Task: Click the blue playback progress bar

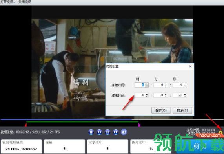Action: (66, 119)
